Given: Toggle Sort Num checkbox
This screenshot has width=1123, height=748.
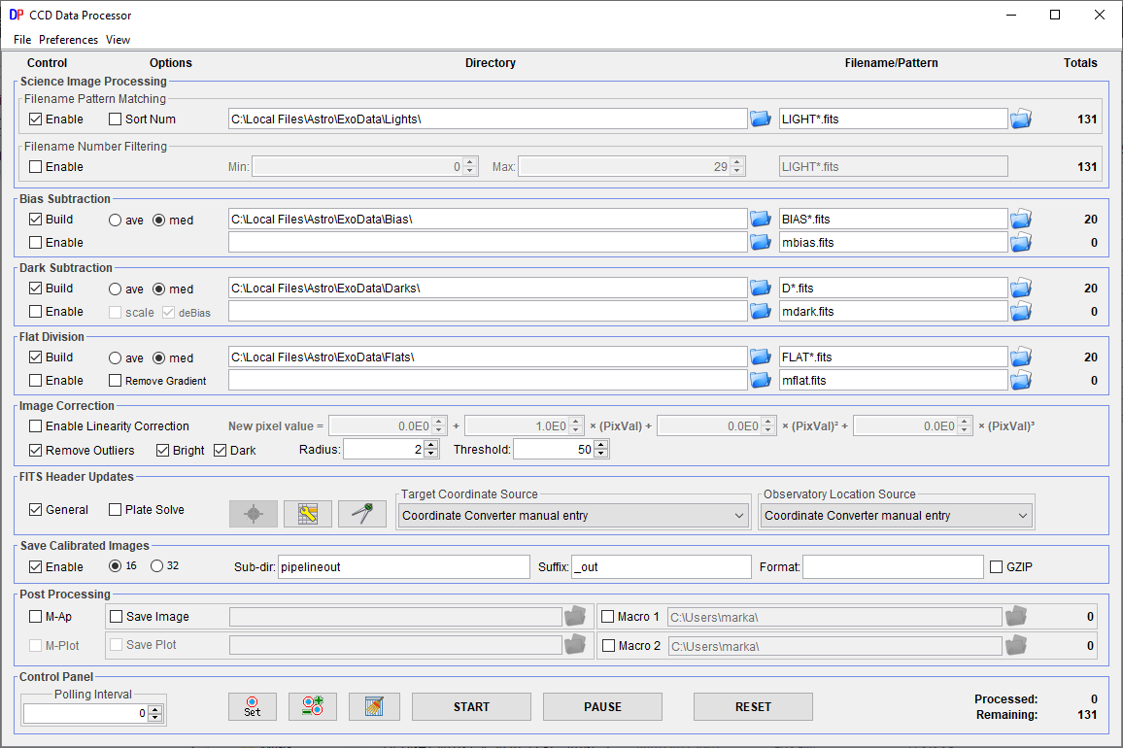Looking at the screenshot, I should point(115,119).
